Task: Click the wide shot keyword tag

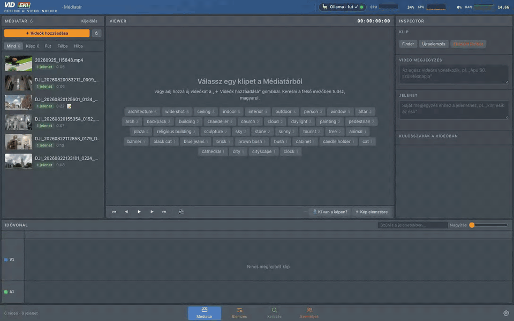Action: [177, 112]
